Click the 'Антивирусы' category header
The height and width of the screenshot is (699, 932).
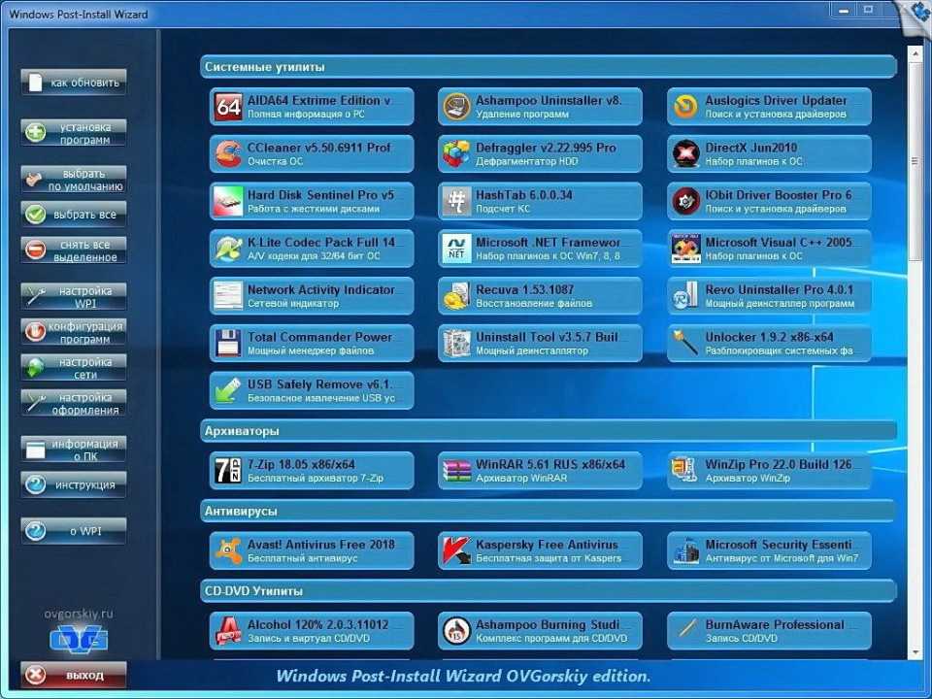[548, 512]
